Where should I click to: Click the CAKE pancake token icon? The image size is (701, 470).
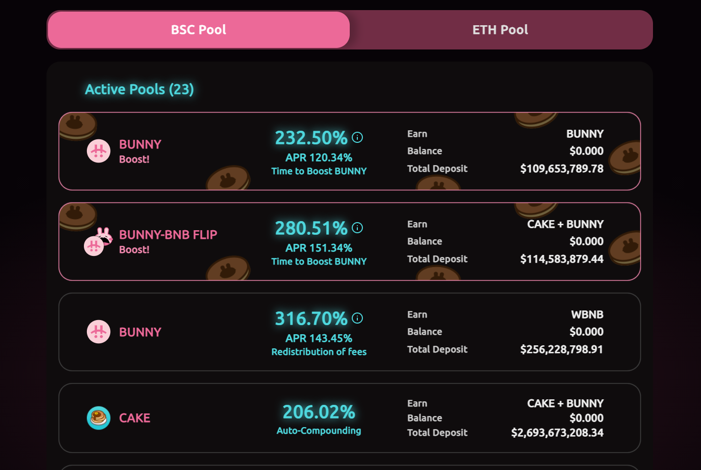(x=99, y=418)
